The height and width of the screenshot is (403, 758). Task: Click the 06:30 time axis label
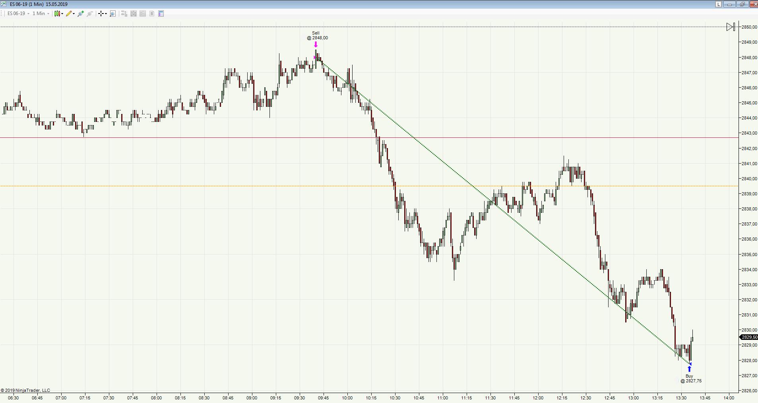14,398
